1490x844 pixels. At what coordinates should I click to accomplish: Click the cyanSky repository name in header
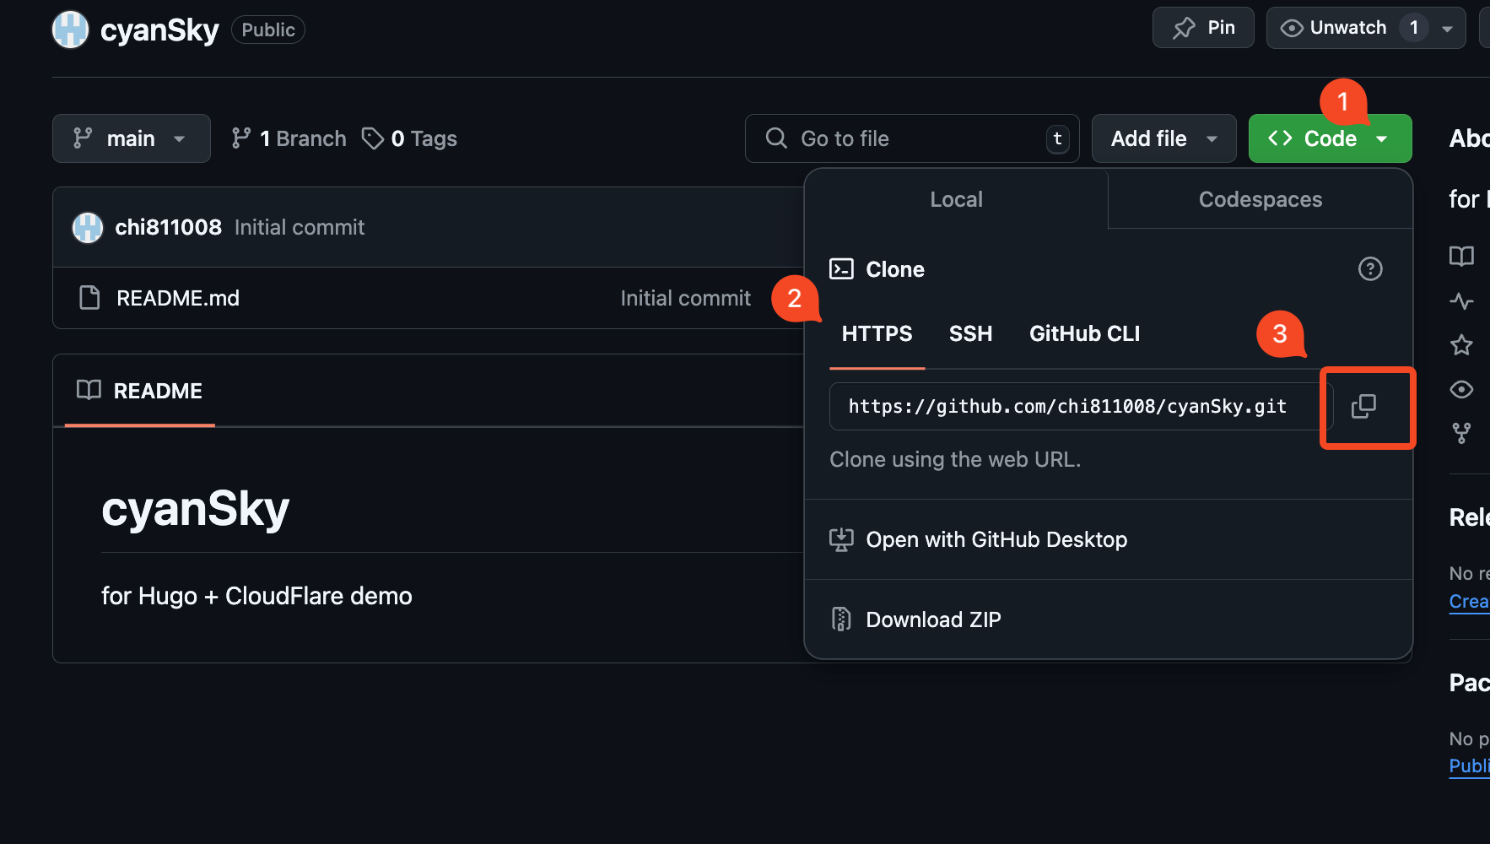[159, 30]
